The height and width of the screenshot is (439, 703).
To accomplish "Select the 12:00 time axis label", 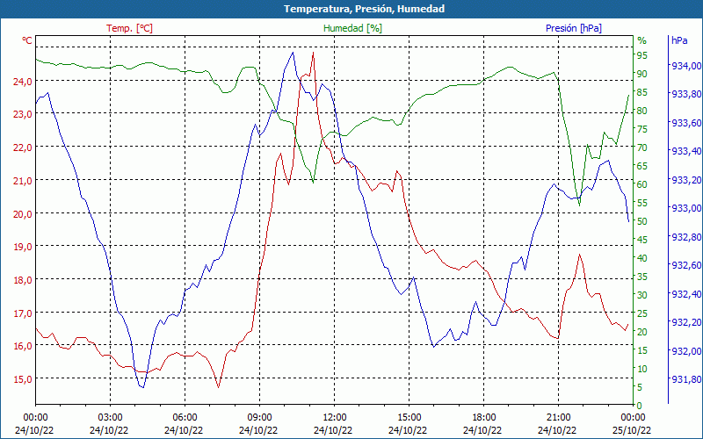I will 334,418.
